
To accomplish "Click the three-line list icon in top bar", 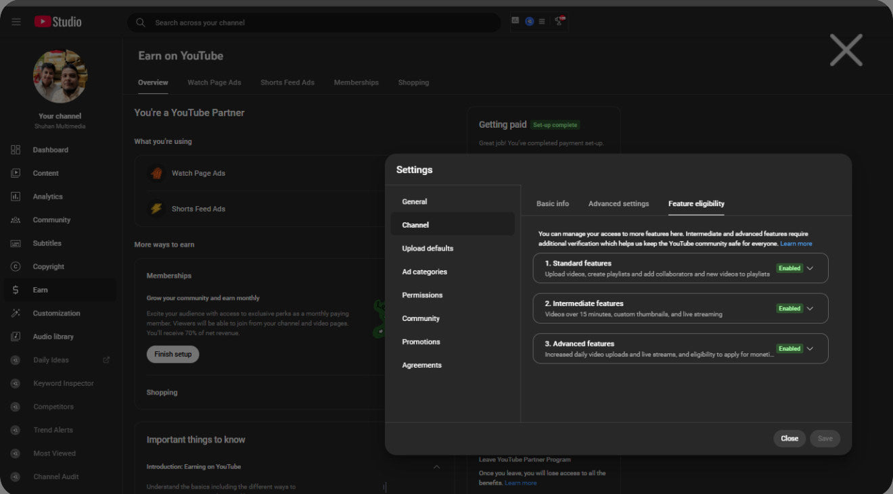I will (x=542, y=22).
